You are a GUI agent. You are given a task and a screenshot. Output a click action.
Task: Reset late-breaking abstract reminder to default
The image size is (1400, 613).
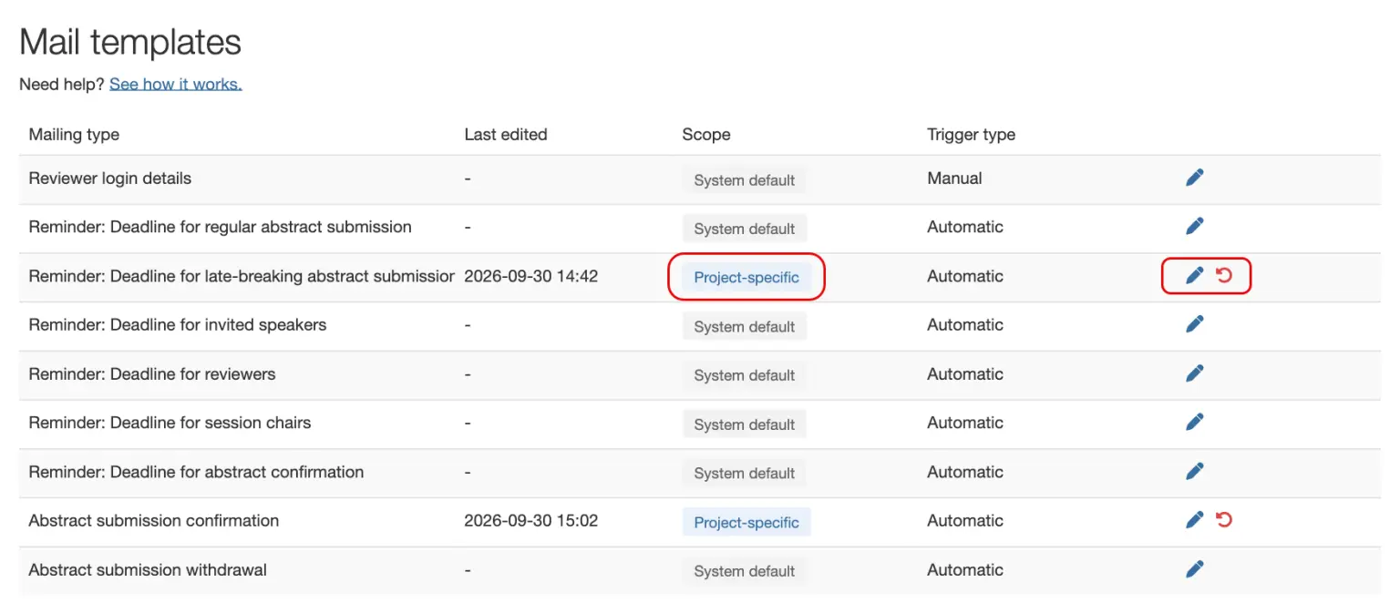(1224, 275)
